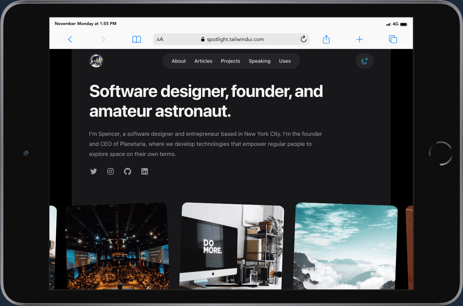Tap the Share icon in Safari
This screenshot has width=463, height=306.
click(x=326, y=39)
